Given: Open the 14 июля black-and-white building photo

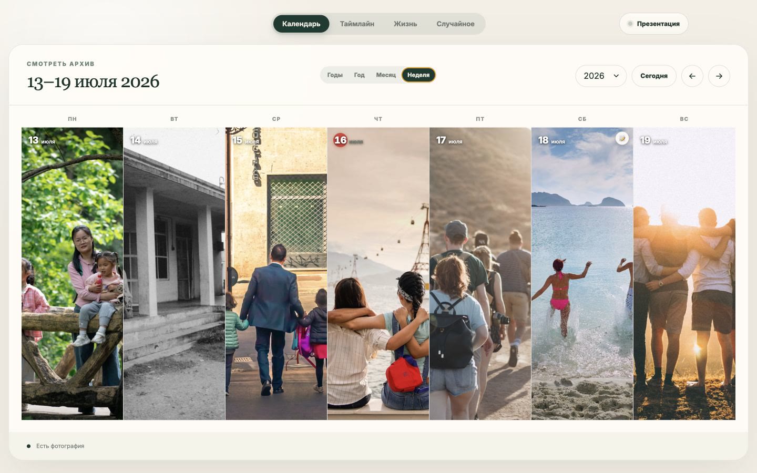Looking at the screenshot, I should coord(174,273).
